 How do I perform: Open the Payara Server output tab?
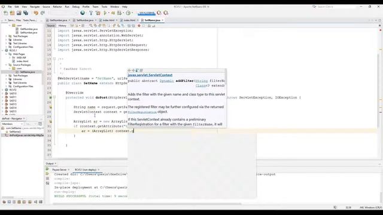tap(59, 170)
